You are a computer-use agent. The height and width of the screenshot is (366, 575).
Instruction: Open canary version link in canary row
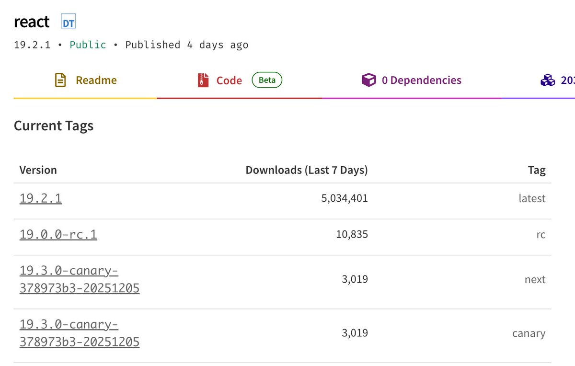(80, 333)
